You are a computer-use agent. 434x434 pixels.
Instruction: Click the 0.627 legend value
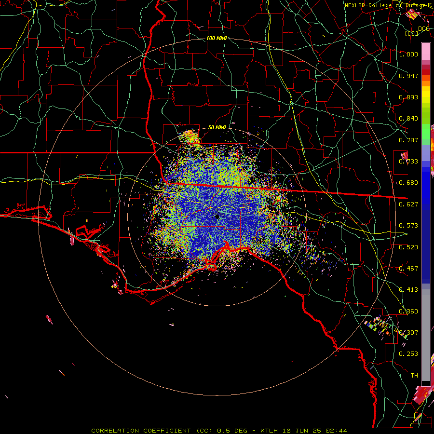tap(408, 204)
